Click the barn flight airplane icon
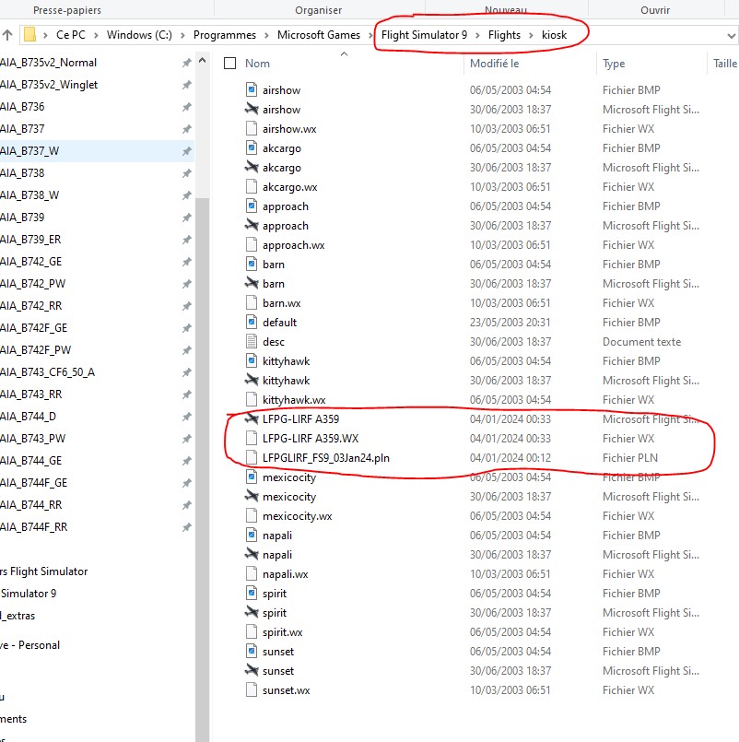Viewport: 739px width, 742px height. 252,283
